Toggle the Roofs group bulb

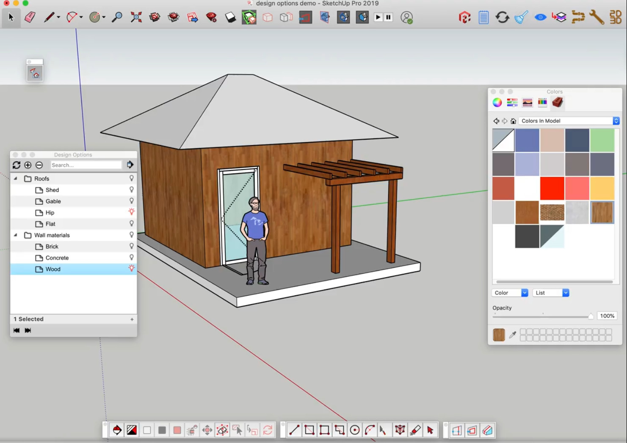[x=132, y=178]
